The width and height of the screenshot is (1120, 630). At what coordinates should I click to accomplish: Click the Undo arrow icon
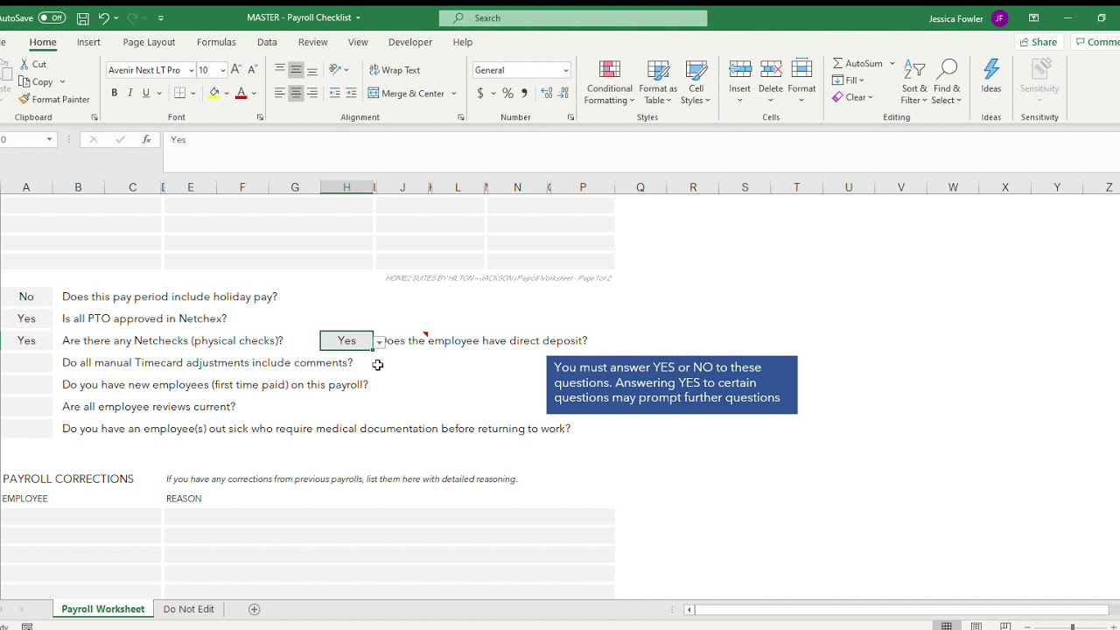[x=104, y=17]
